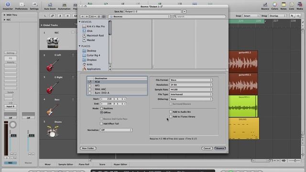Open the Dithering dropdown
This screenshot has width=306, height=172.
click(x=191, y=99)
